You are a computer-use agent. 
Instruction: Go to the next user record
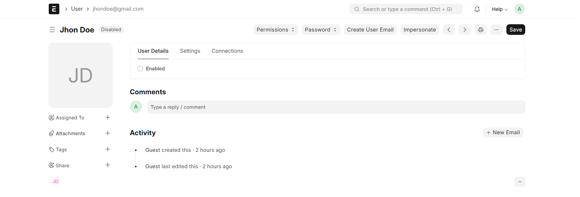pos(465,30)
